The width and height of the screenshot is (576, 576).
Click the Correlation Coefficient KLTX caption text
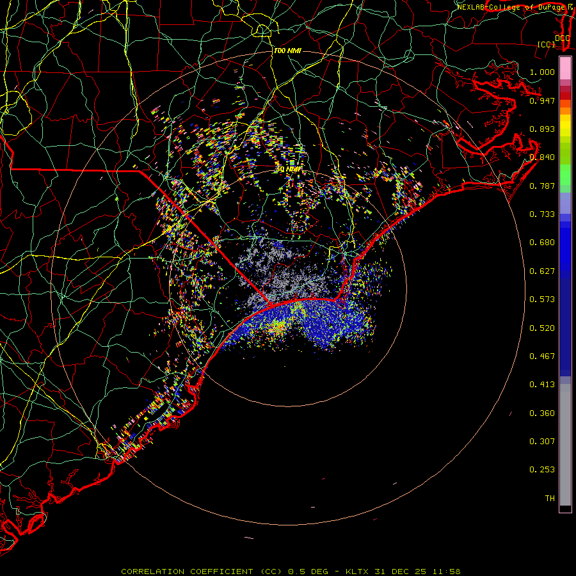pyautogui.click(x=291, y=572)
